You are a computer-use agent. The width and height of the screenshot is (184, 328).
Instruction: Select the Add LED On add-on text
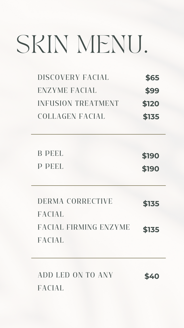point(75,281)
